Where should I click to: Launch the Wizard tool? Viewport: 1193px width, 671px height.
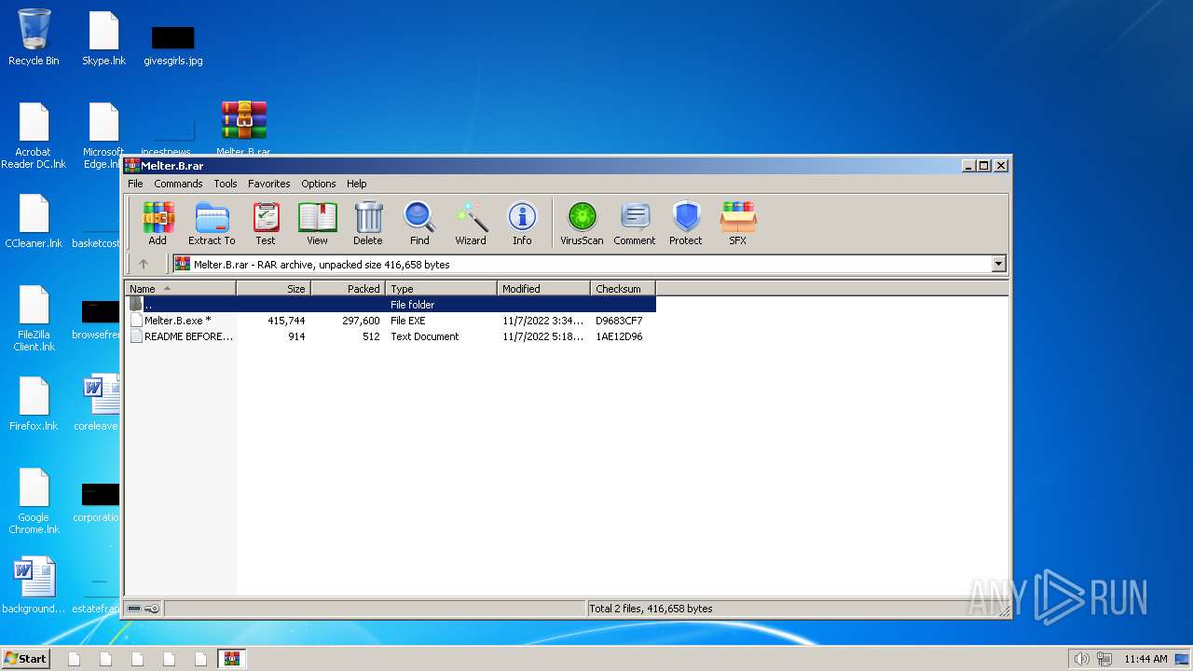(x=471, y=224)
